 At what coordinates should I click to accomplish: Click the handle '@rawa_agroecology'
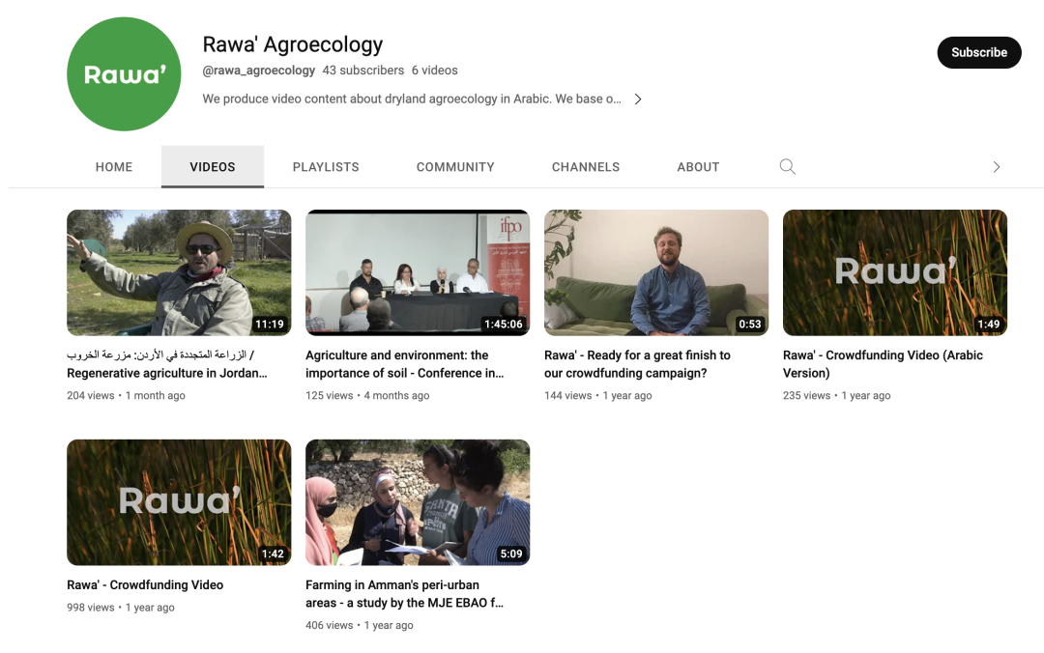point(258,71)
